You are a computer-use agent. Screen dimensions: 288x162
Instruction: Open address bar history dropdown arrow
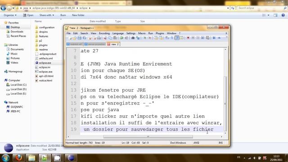(228, 8)
